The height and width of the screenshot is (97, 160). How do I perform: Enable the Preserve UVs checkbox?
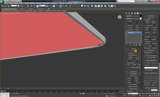146,26
